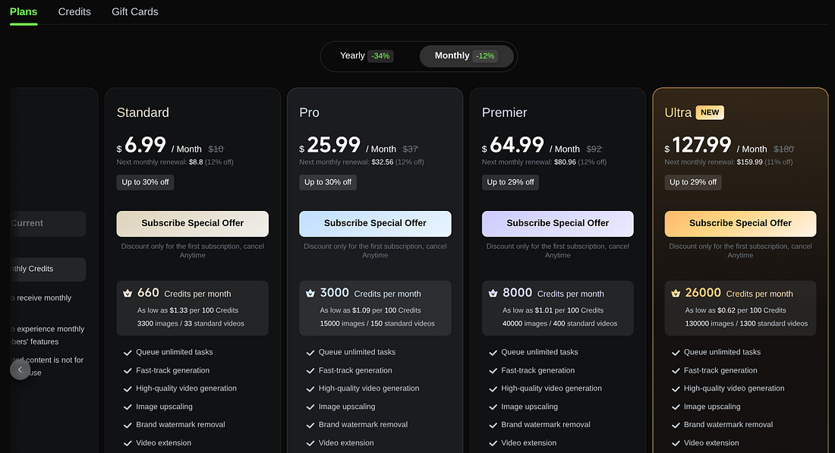
Task: Click the 6.99 price
Action: 146,145
